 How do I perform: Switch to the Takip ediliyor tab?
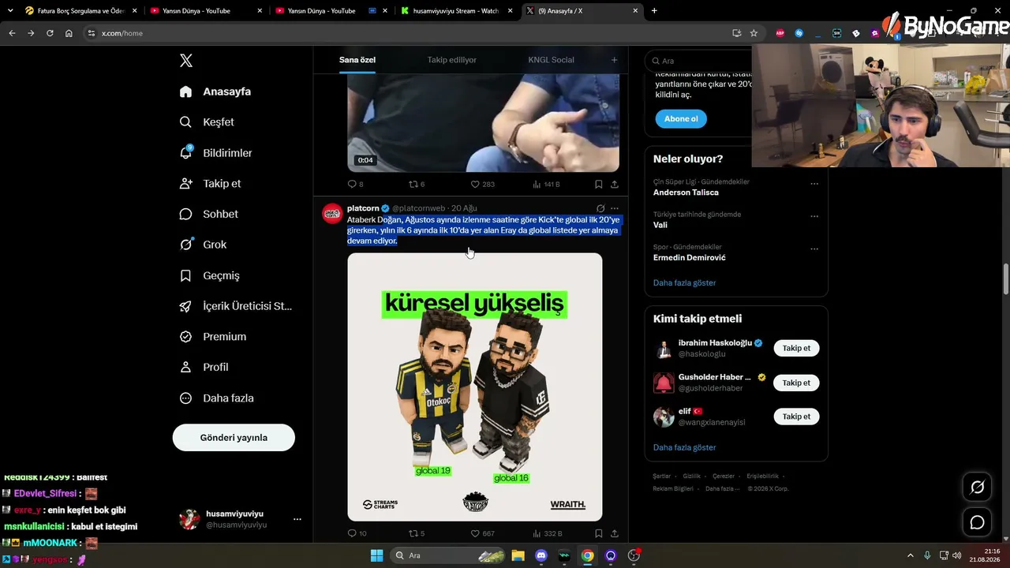[x=452, y=60]
